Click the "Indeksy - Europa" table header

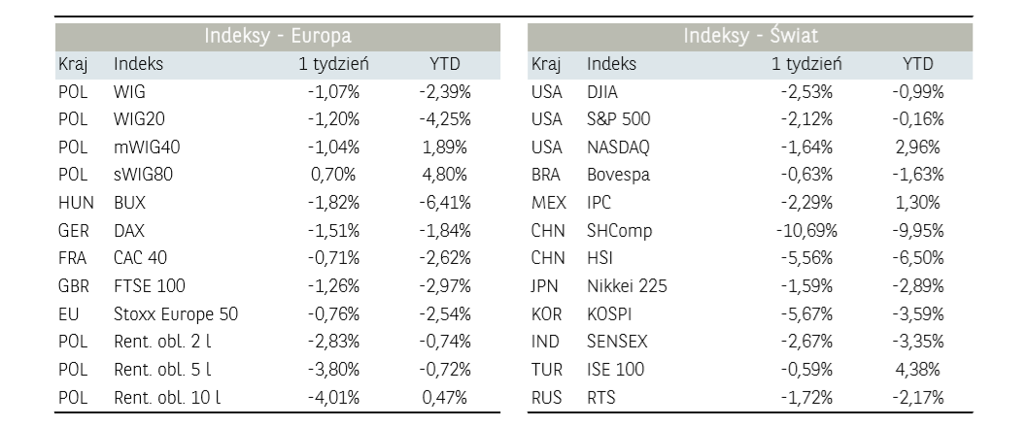[277, 37]
